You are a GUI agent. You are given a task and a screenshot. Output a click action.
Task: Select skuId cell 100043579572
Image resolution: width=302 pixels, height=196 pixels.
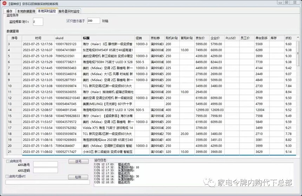68,122
